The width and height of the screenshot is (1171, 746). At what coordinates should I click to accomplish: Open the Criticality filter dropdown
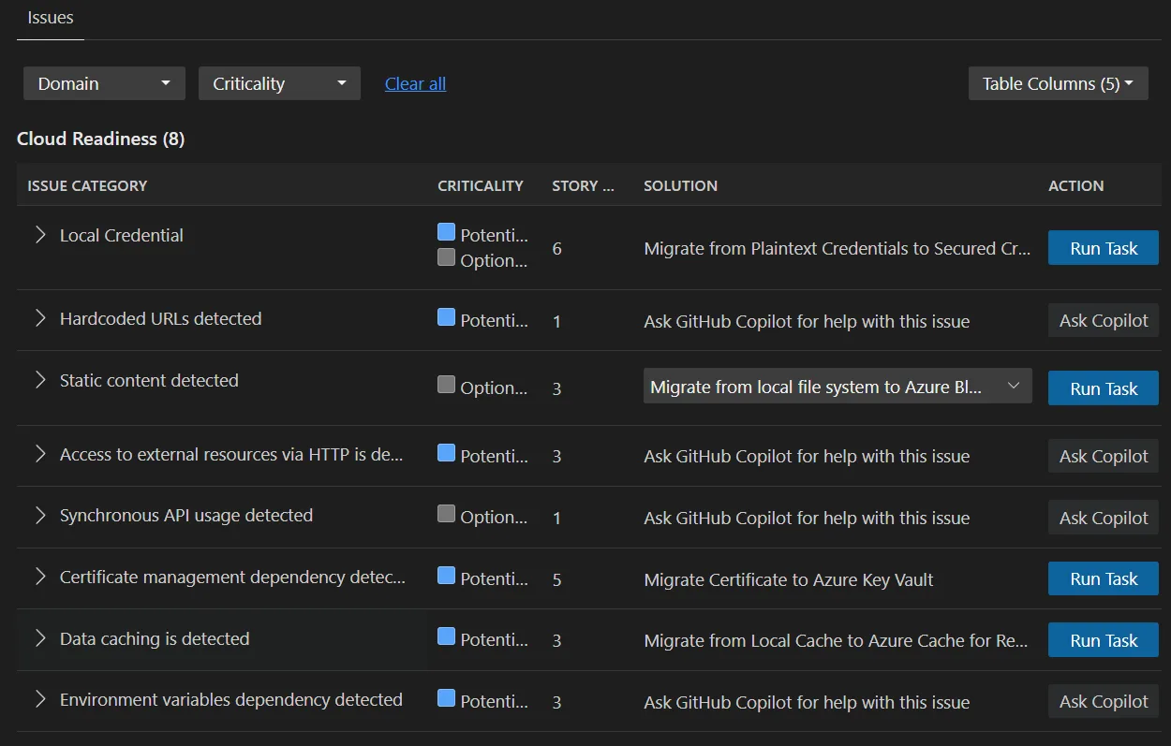tap(279, 83)
